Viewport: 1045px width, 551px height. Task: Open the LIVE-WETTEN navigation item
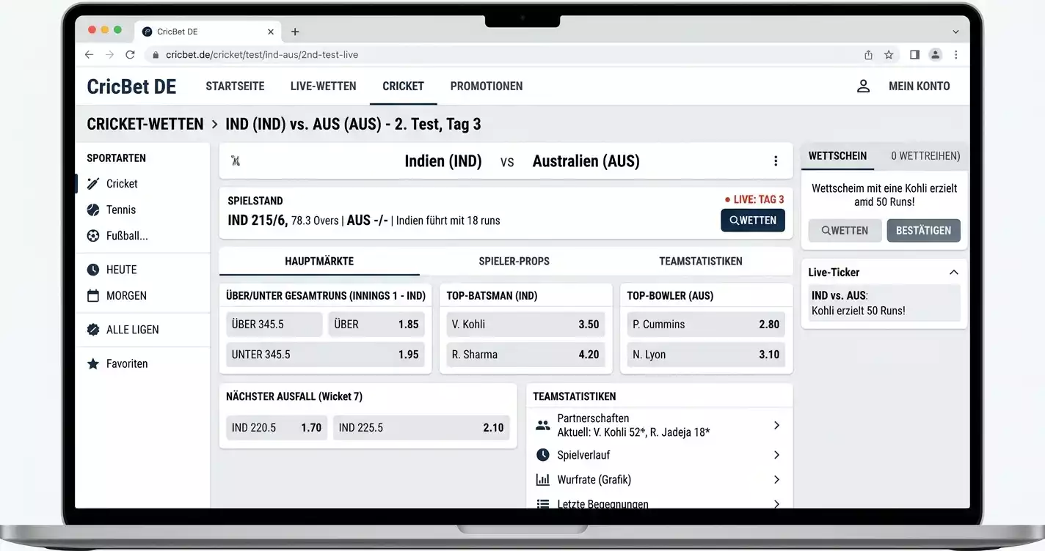point(323,86)
